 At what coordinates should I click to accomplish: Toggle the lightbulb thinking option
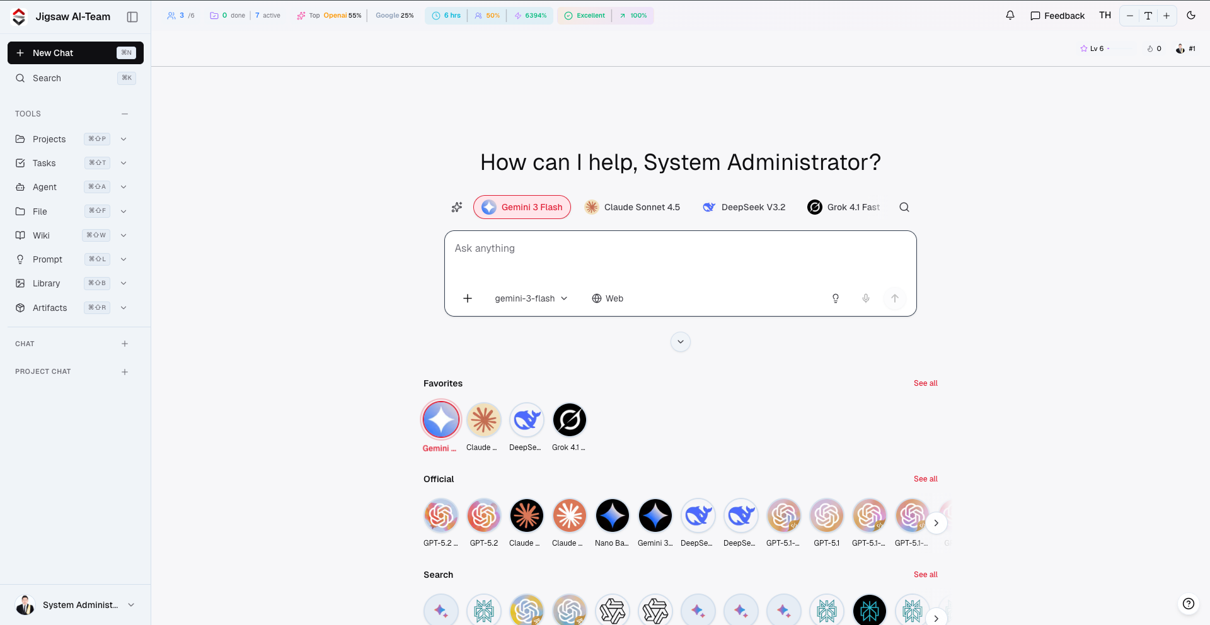[836, 298]
